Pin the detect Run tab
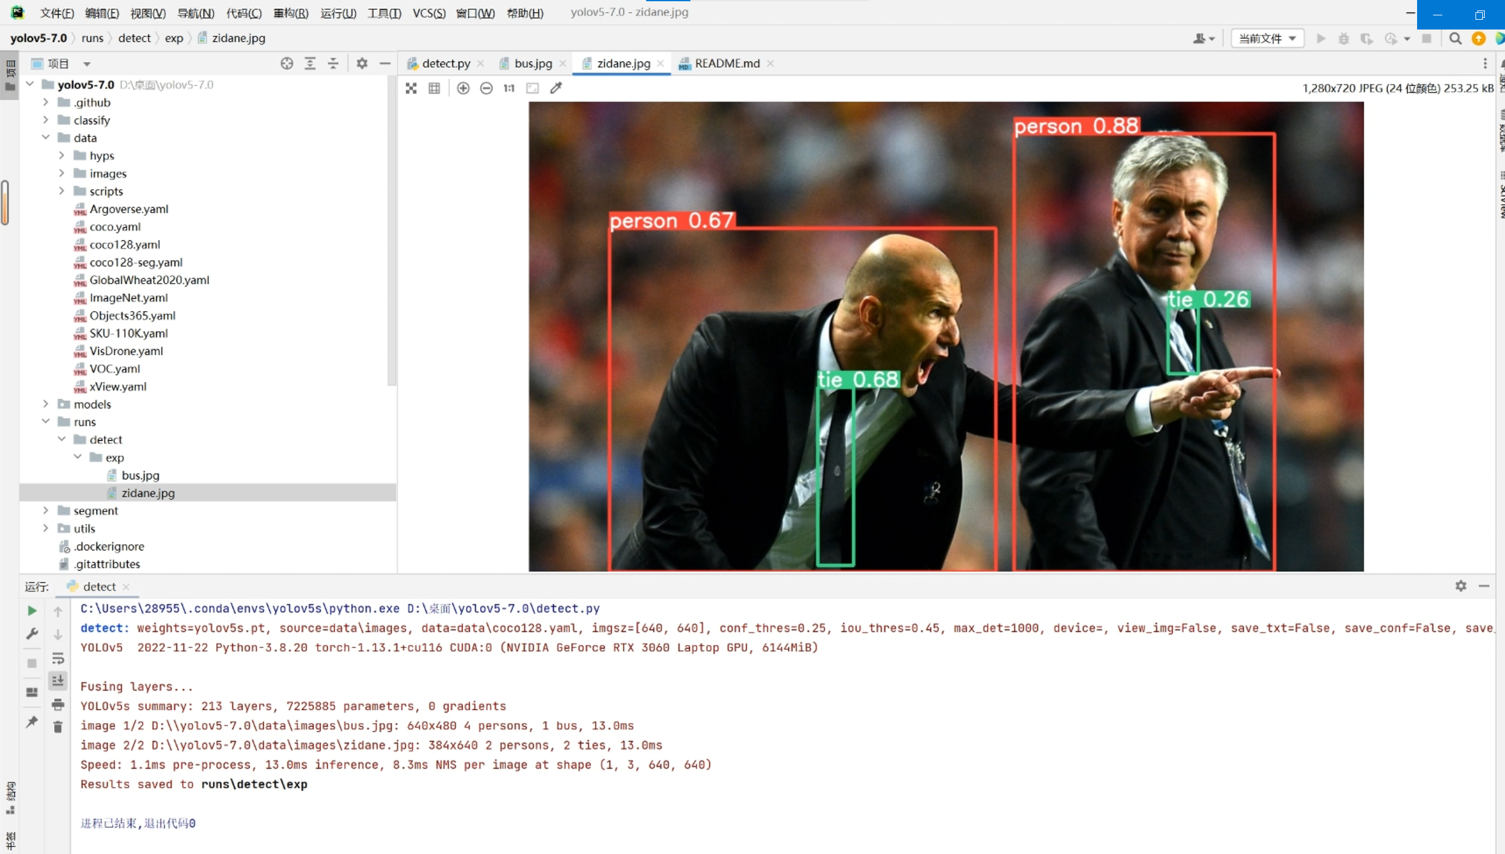 pos(32,722)
